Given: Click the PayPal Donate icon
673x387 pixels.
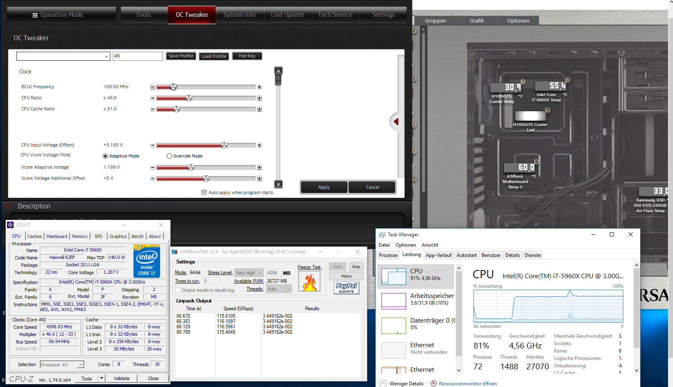Looking at the screenshot, I should (346, 288).
